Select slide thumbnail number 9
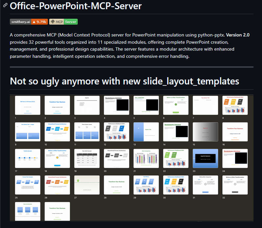 [28, 132]
